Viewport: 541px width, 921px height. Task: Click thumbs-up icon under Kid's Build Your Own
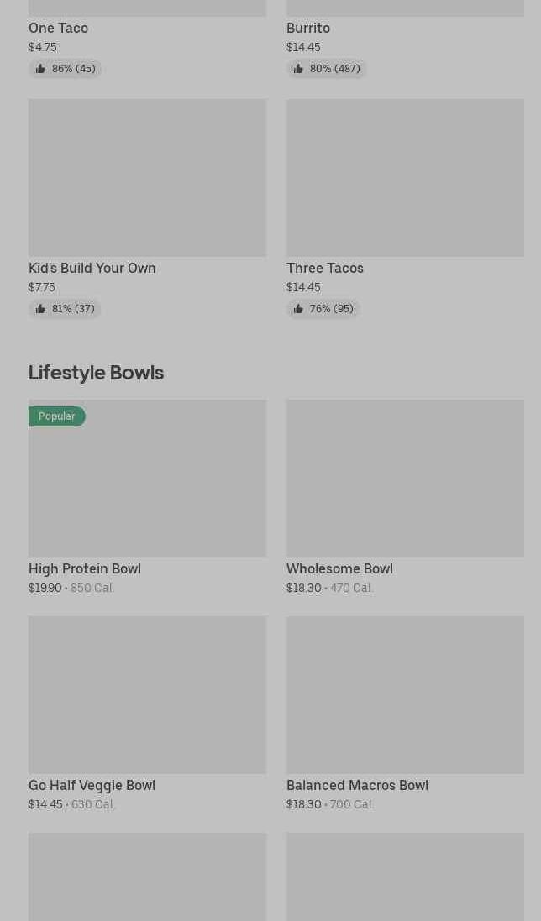tap(40, 309)
